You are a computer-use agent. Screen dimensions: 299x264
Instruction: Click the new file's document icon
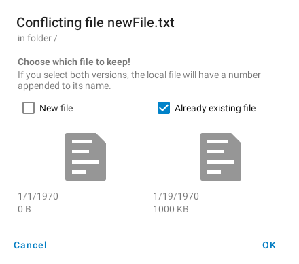coord(86,157)
